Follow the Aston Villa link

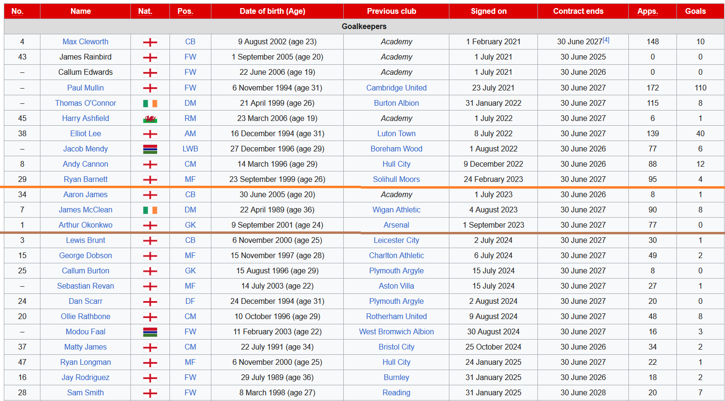click(397, 286)
